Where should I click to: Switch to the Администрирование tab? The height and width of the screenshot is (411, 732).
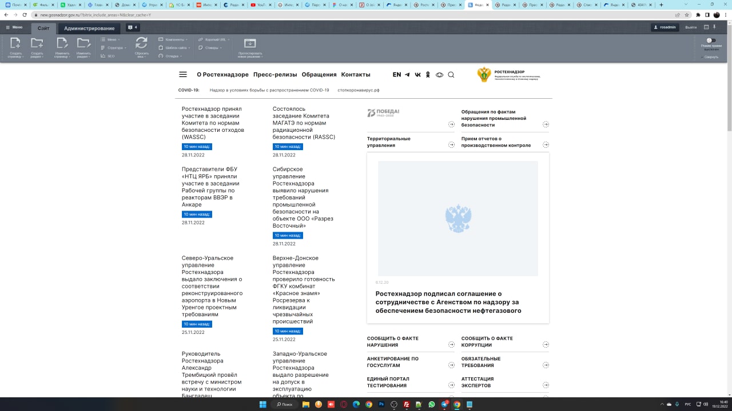click(x=89, y=28)
